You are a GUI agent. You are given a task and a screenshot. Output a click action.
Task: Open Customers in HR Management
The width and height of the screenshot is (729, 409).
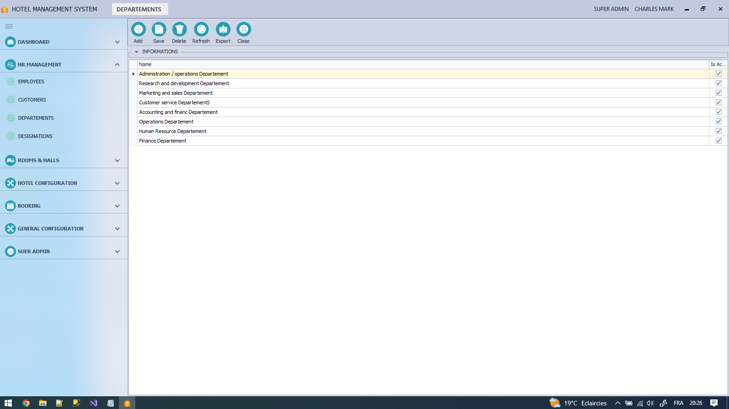32,100
